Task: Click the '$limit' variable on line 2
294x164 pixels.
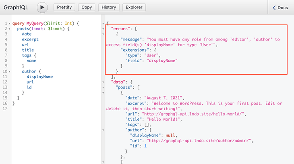Action: (55, 28)
